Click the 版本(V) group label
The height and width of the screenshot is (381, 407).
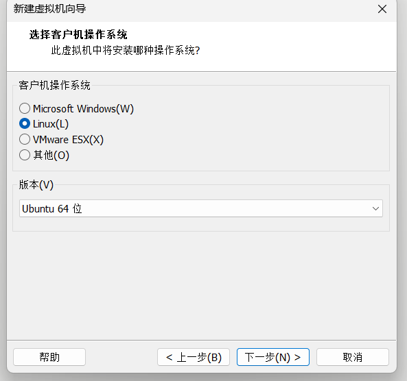(36, 185)
